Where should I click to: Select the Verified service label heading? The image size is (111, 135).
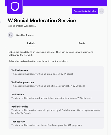(20, 107)
